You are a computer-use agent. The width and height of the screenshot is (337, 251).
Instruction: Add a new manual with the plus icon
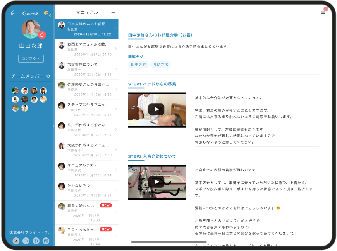[113, 12]
